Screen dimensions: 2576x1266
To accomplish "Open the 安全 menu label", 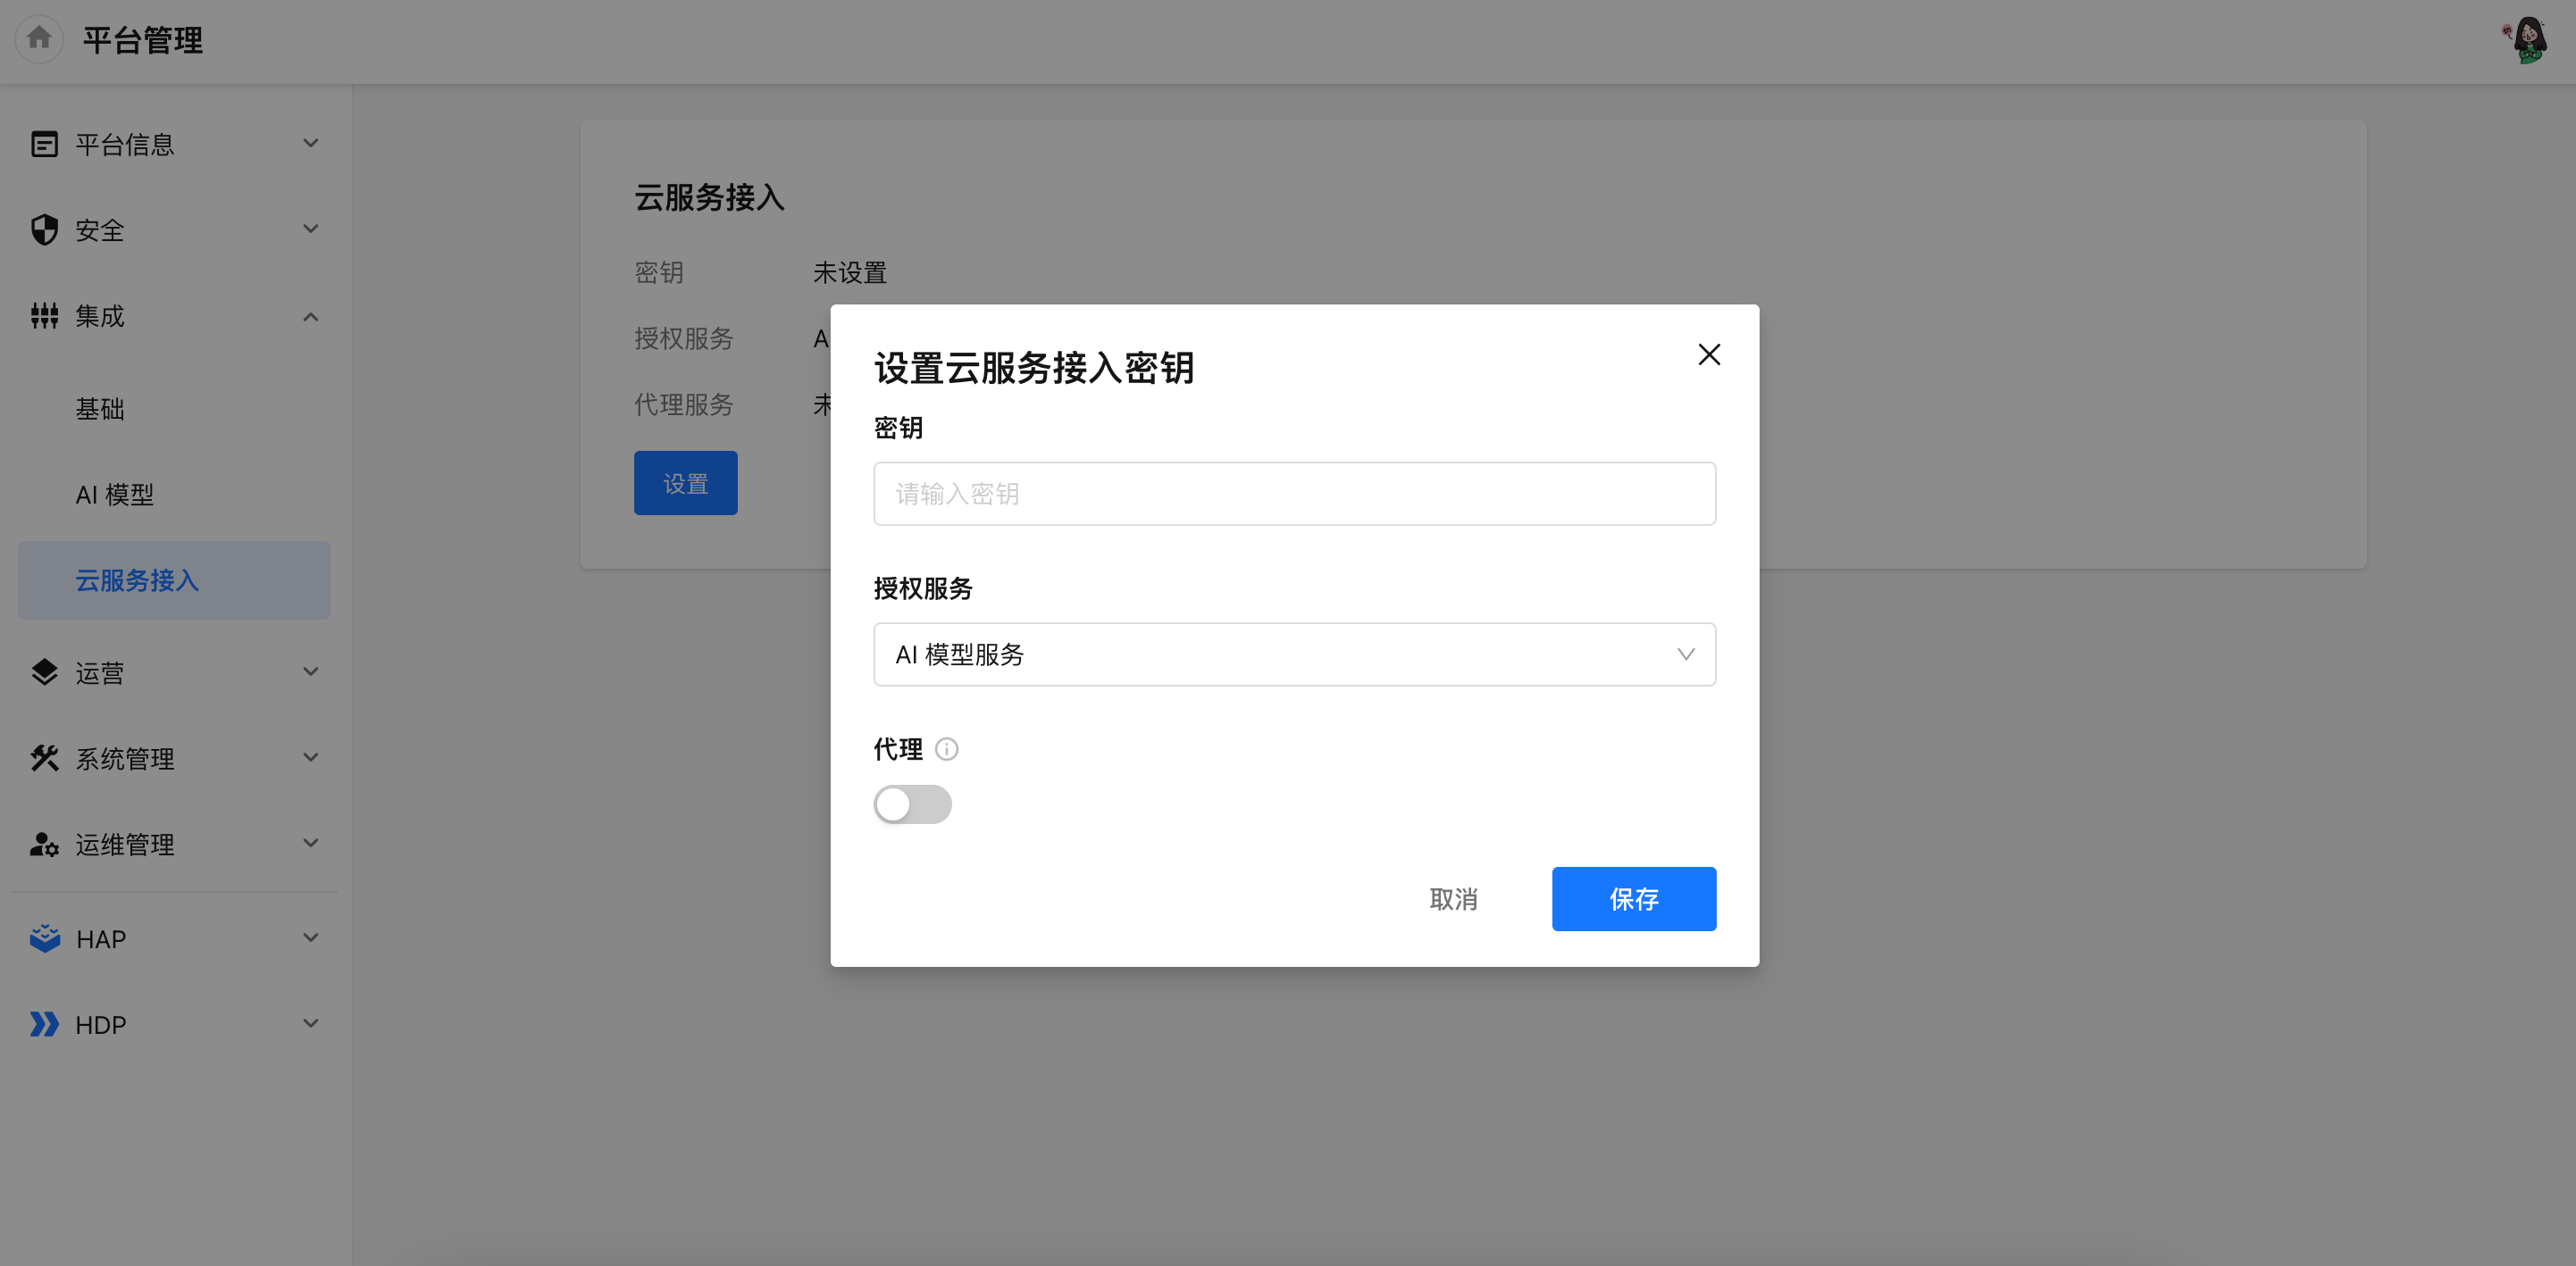I will click(x=100, y=231).
